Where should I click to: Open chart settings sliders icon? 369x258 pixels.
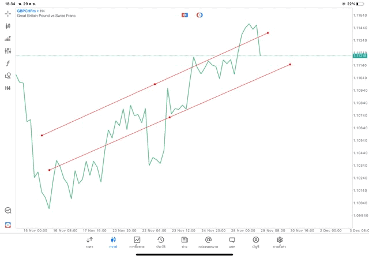8,51
